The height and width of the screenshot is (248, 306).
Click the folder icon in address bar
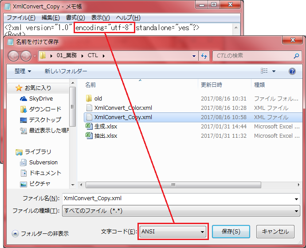(x=43, y=56)
